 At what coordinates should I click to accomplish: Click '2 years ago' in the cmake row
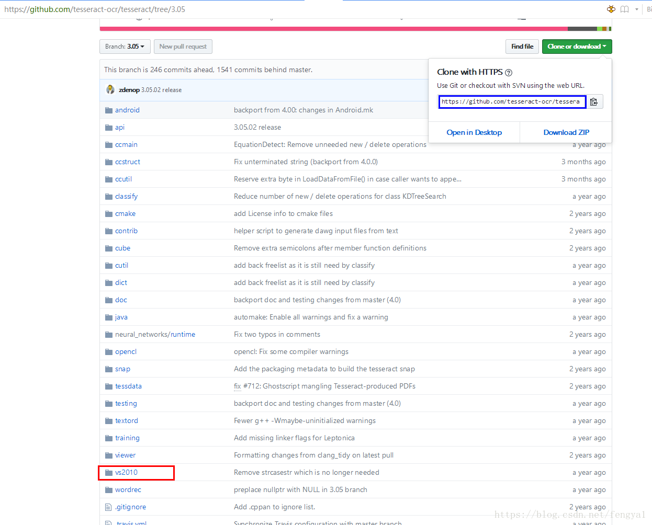click(x=588, y=214)
